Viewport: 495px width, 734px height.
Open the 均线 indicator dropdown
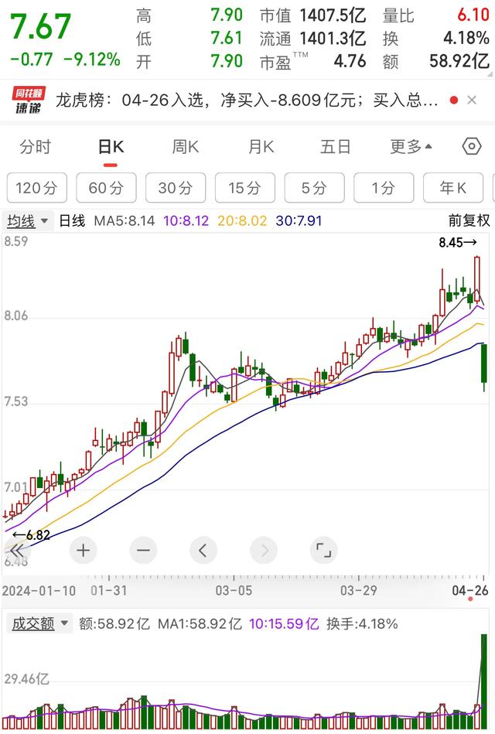click(x=29, y=221)
